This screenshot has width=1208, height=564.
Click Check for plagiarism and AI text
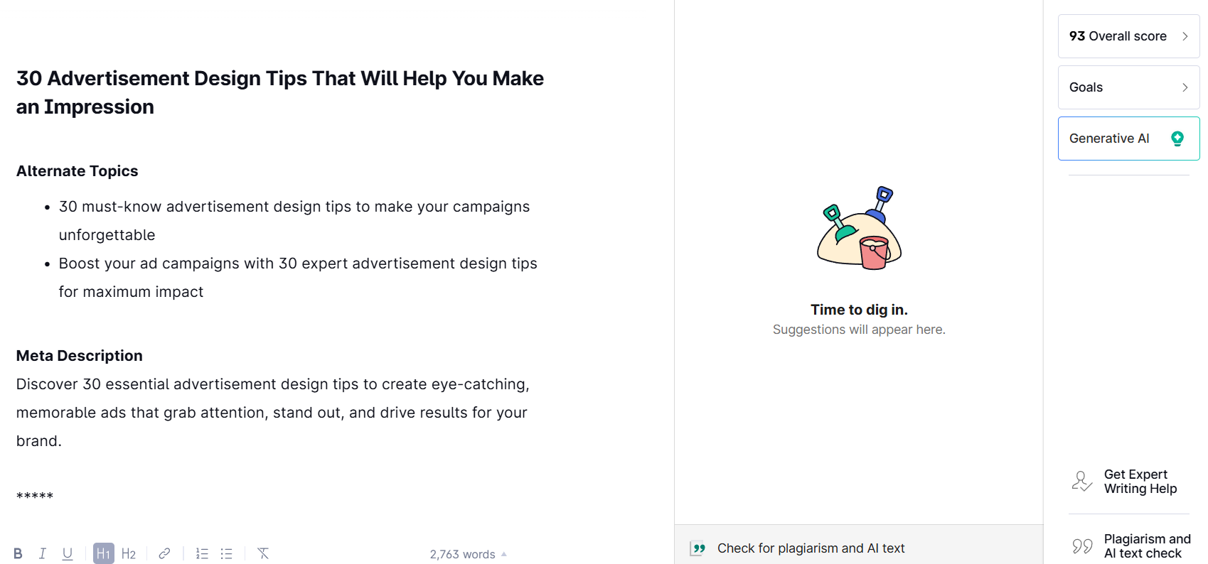click(811, 548)
